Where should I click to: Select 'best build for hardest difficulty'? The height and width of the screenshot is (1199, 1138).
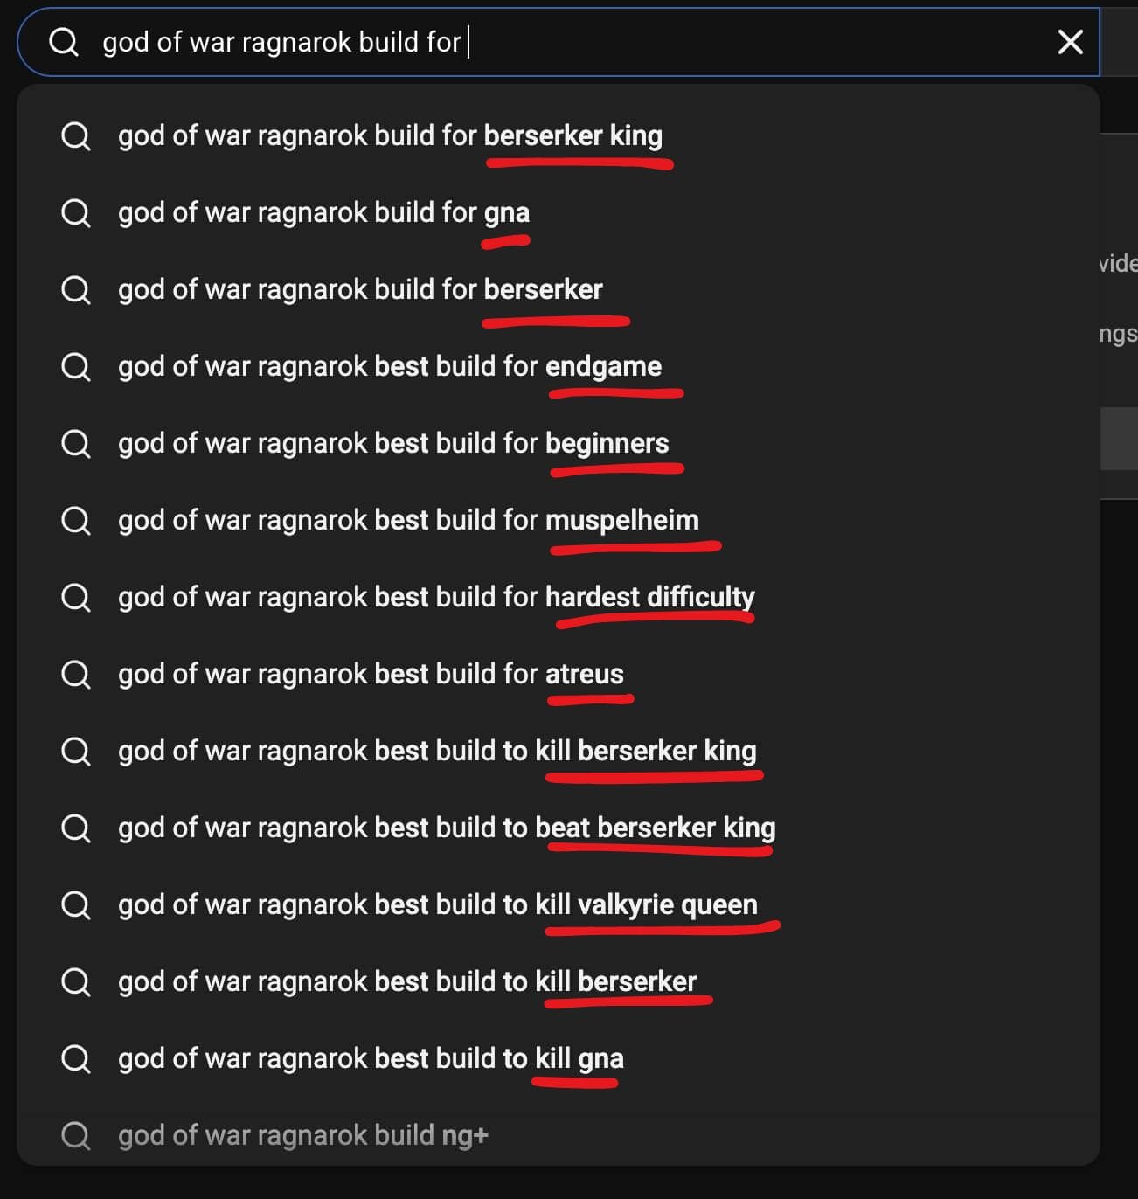click(436, 598)
